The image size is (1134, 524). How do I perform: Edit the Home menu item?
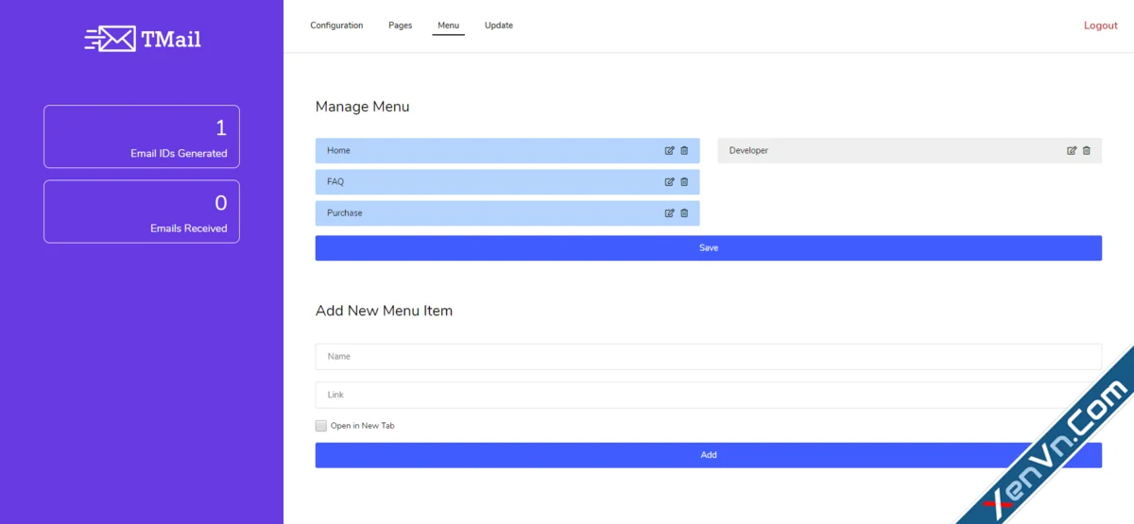tap(670, 151)
